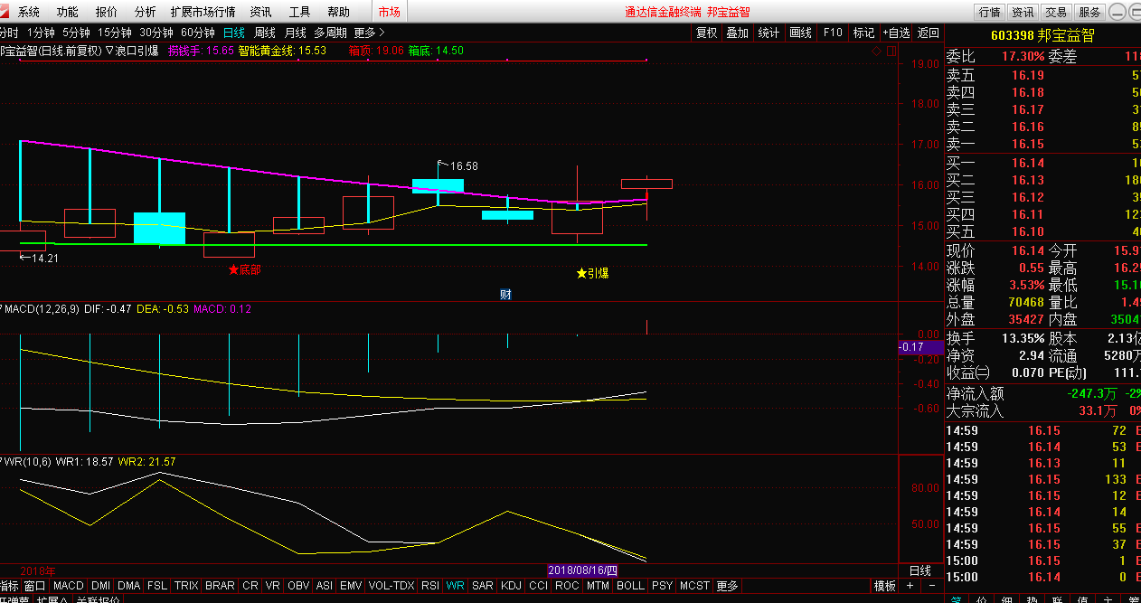Click the minus zoom-out icon at the chart bottom

pos(930,586)
